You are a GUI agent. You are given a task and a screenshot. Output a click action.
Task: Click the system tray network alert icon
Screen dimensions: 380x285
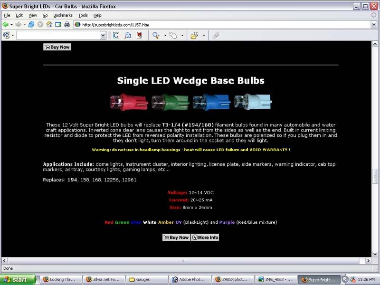(x=352, y=279)
